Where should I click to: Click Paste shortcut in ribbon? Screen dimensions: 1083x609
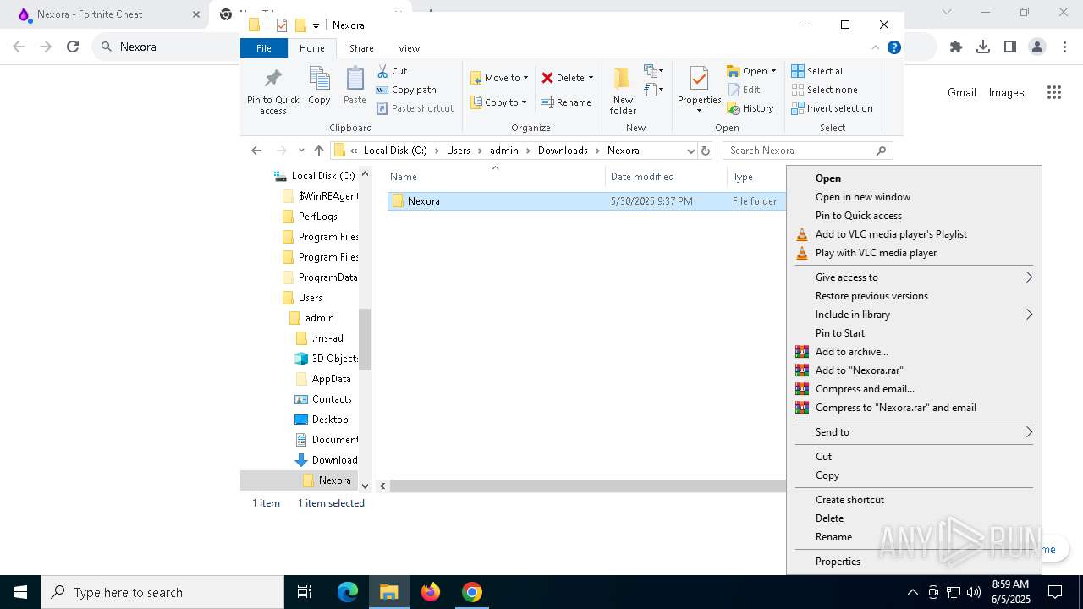point(415,108)
